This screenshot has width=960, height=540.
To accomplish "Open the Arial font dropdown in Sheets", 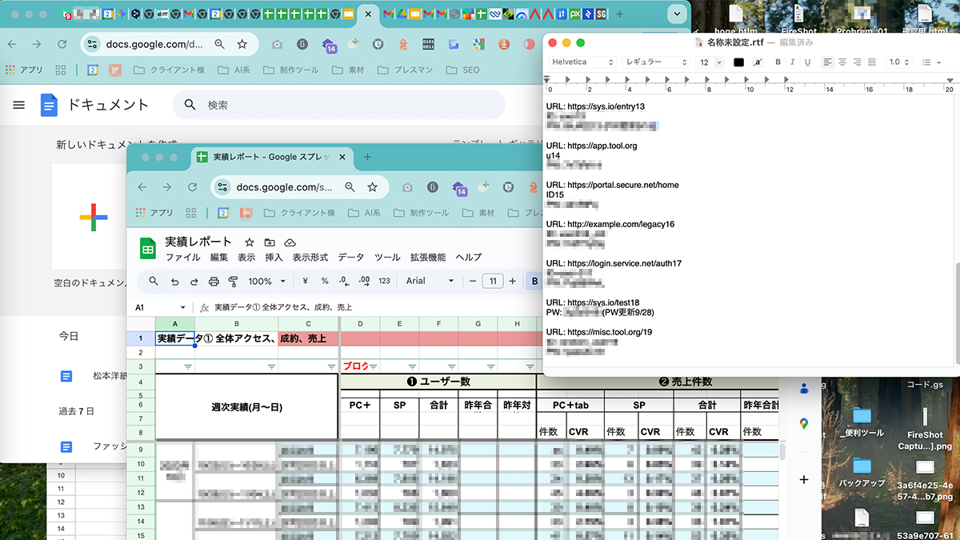I will point(430,281).
